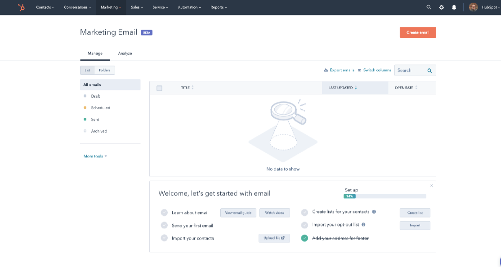Viewport: 501px width, 267px height.
Task: Switch to List view toggle
Action: [x=87, y=70]
